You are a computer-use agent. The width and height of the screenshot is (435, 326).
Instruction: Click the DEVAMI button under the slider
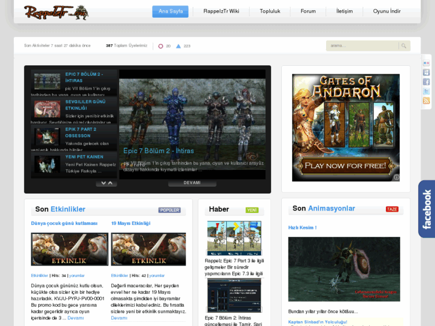pyautogui.click(x=192, y=183)
